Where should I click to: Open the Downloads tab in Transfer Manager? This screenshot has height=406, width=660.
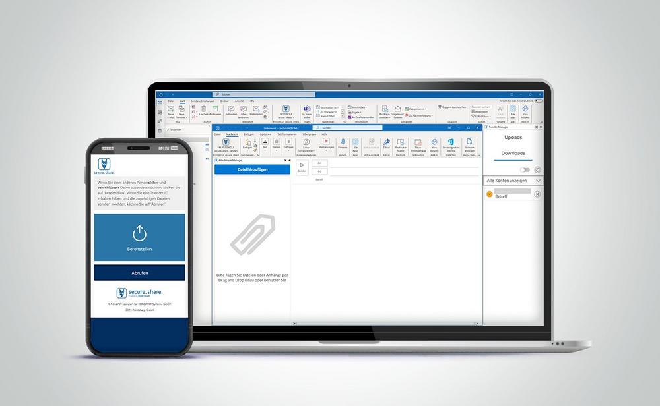[513, 153]
